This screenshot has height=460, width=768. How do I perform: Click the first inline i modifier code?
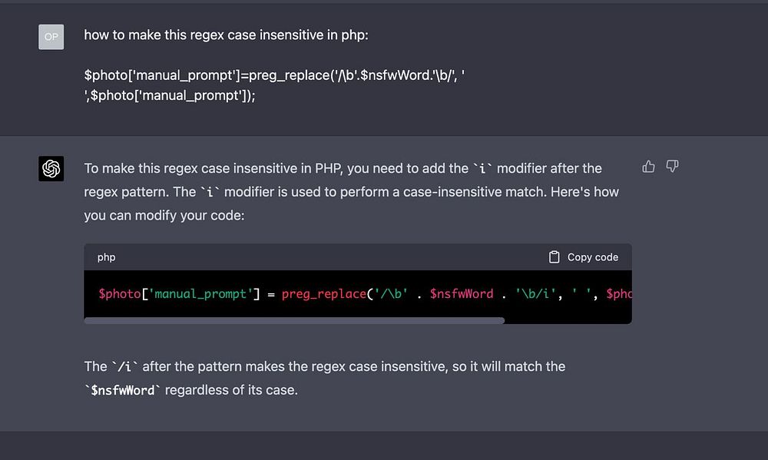click(x=482, y=169)
